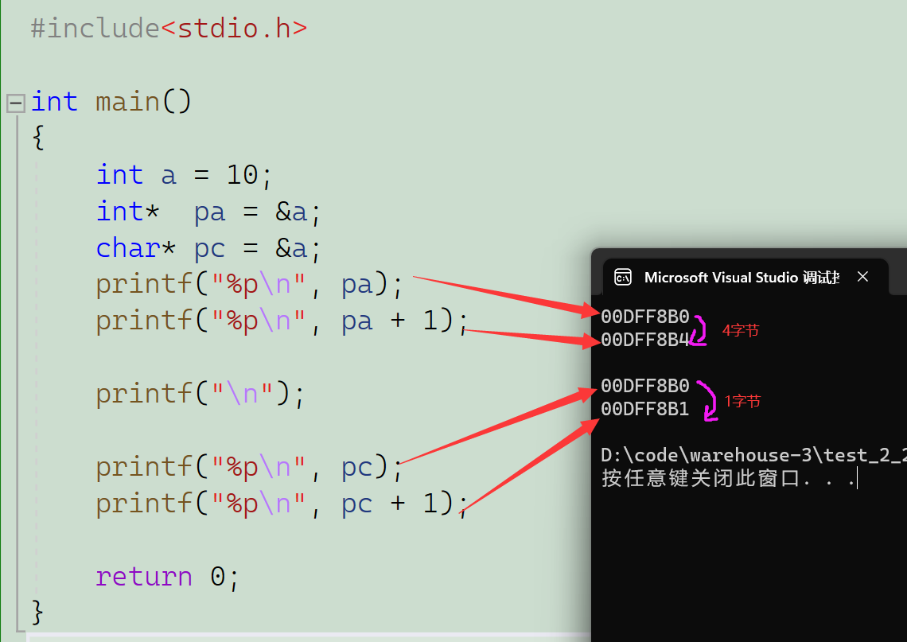Click the 'int main()' declaration

pos(111,103)
